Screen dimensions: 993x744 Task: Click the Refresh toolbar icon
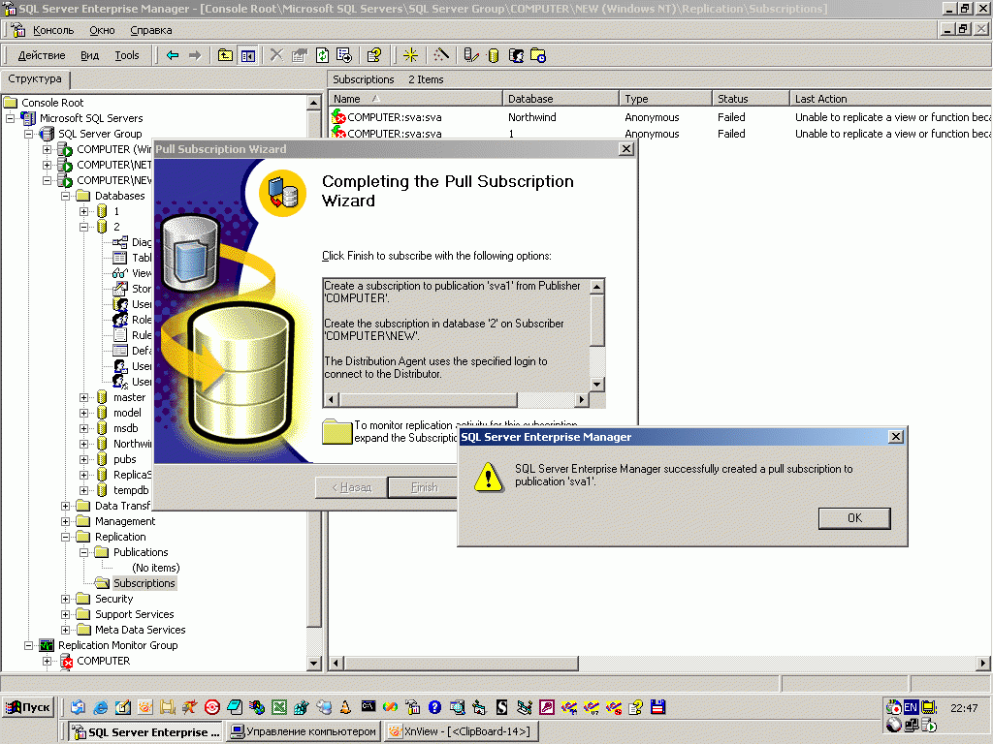click(x=322, y=55)
